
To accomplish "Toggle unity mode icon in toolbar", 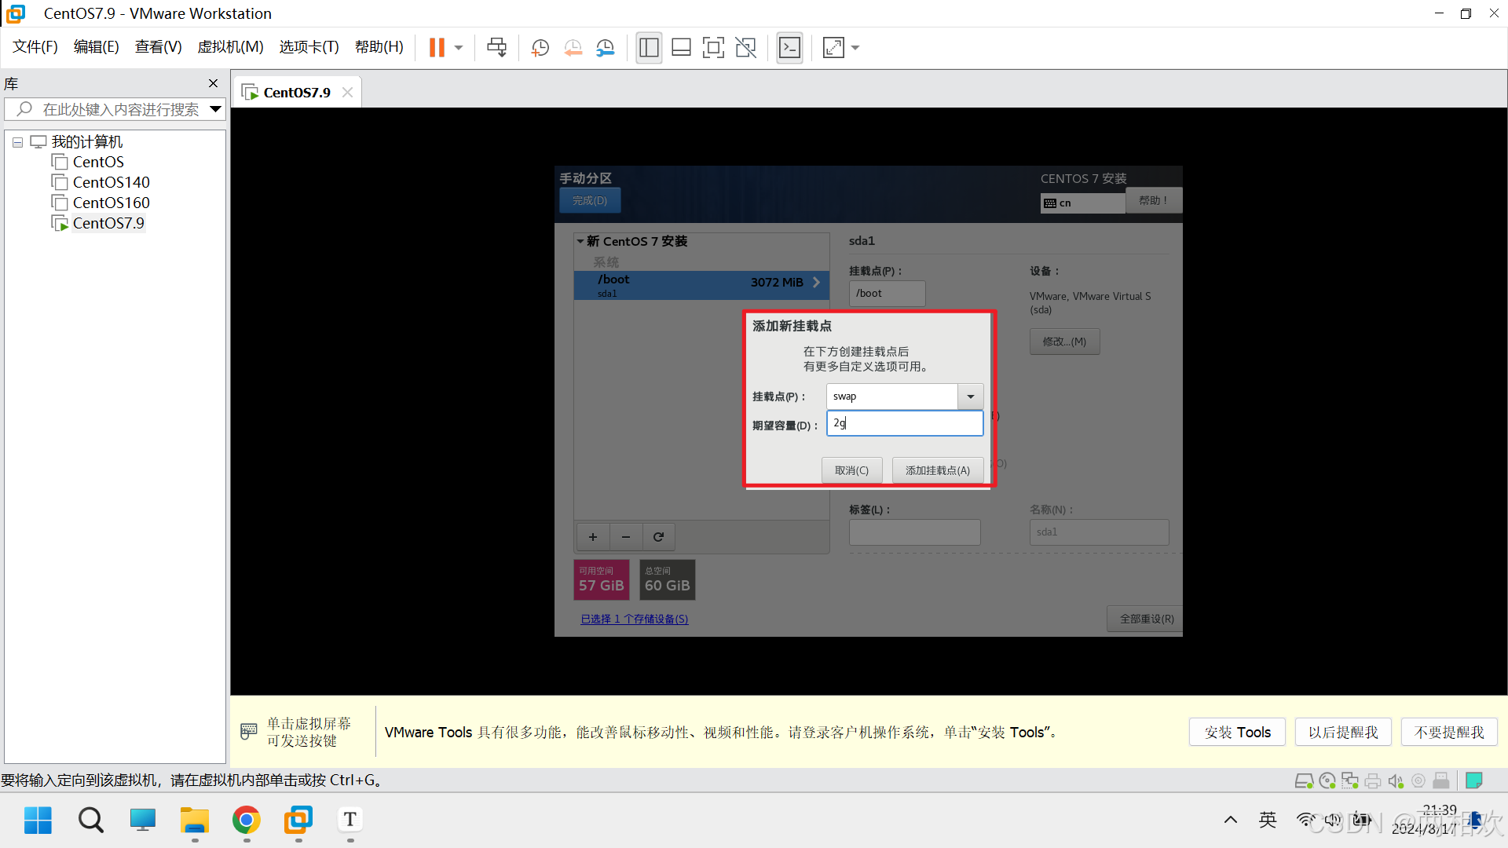I will coord(745,48).
